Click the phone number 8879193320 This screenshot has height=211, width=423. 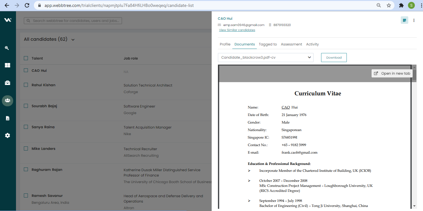(x=282, y=25)
